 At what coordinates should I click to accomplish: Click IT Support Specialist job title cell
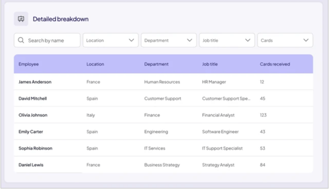(222, 148)
